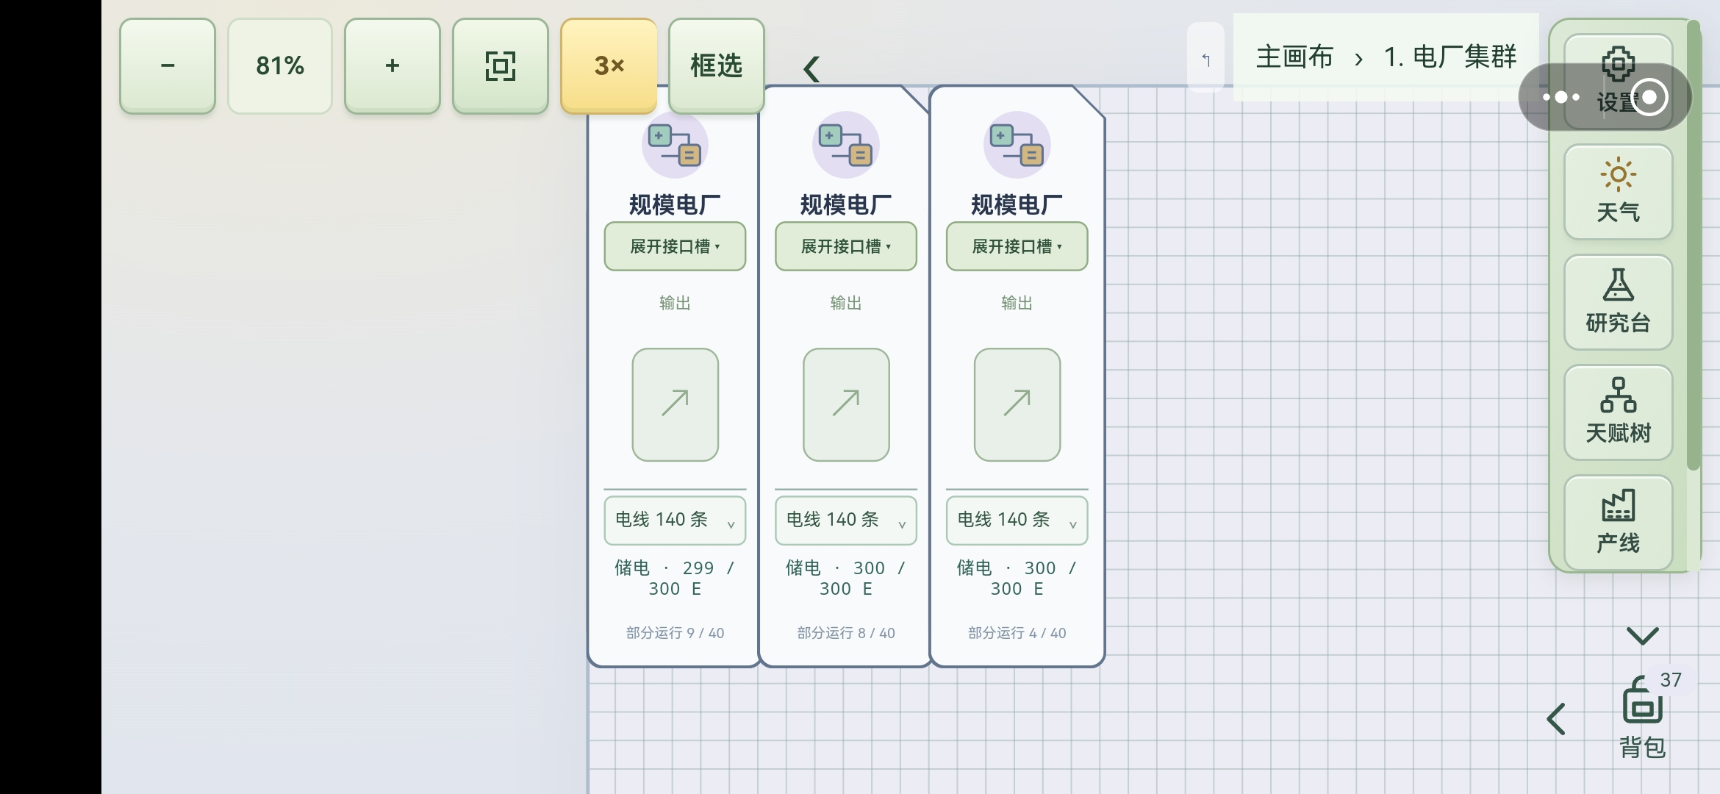Click the record circle in floating pill
Screen dimensions: 1720x794
1649,97
